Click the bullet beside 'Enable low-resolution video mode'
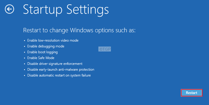209x105 pixels. (x=24, y=41)
